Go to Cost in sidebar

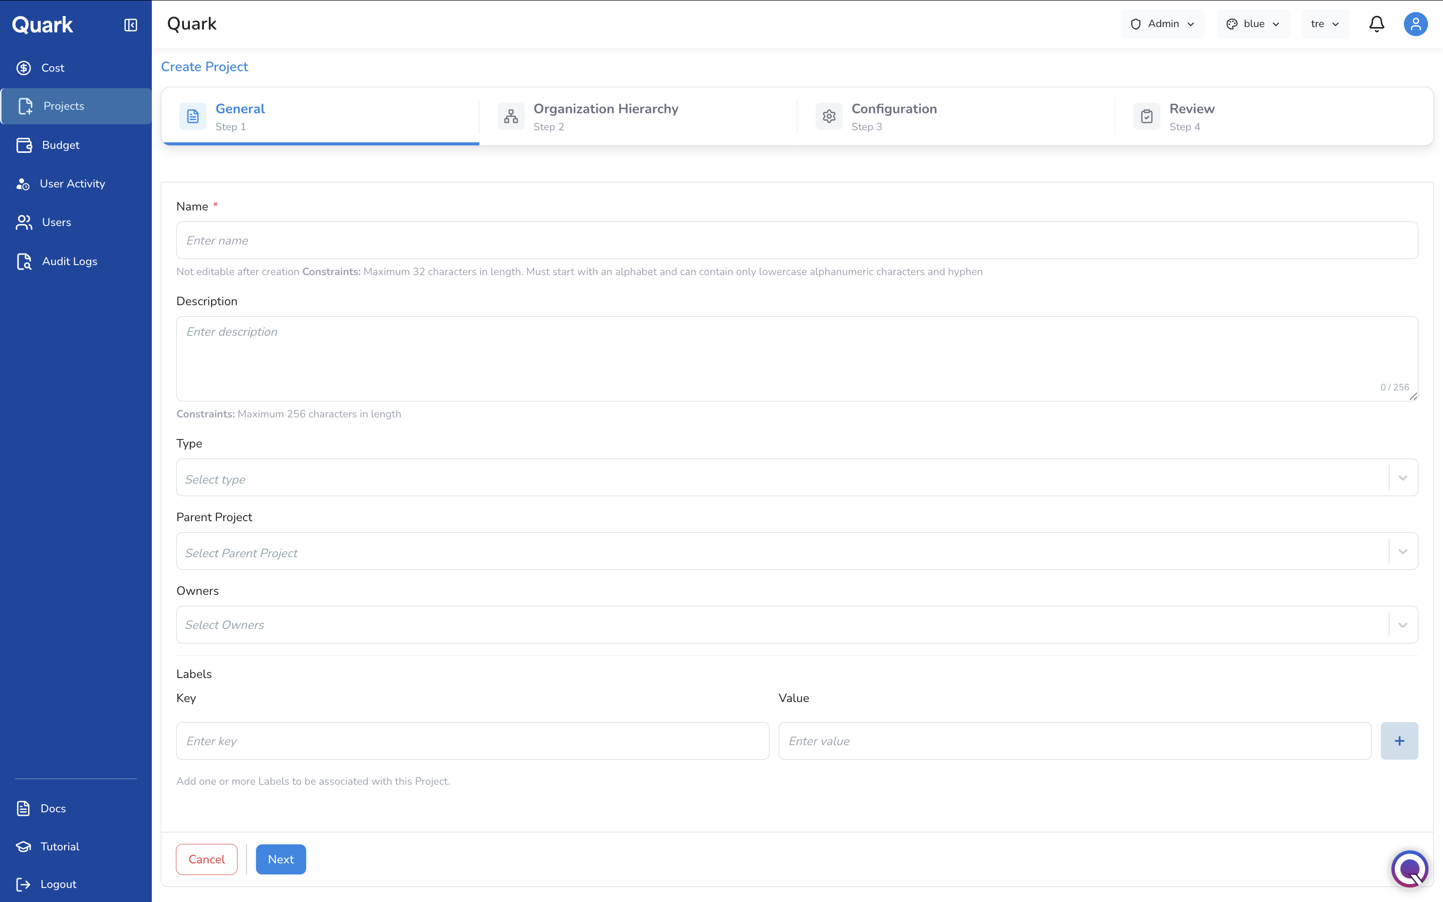click(x=76, y=68)
